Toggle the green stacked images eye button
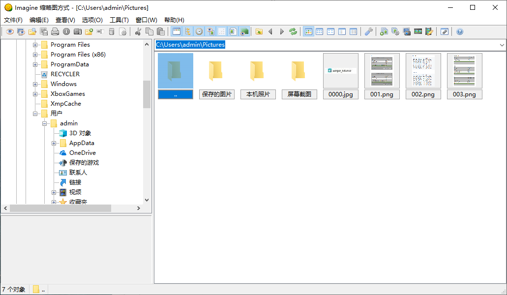Screen dimensions: 507x295 pyautogui.click(x=244, y=31)
